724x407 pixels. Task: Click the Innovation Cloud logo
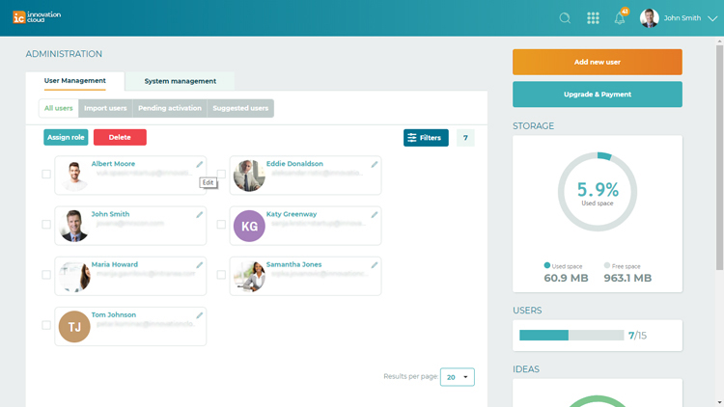(x=37, y=17)
